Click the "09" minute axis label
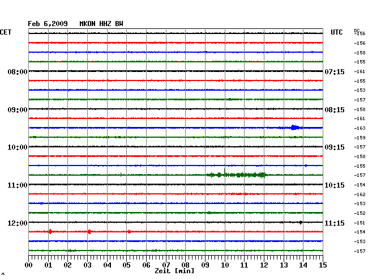The image size is (368, 280). coord(205,265)
